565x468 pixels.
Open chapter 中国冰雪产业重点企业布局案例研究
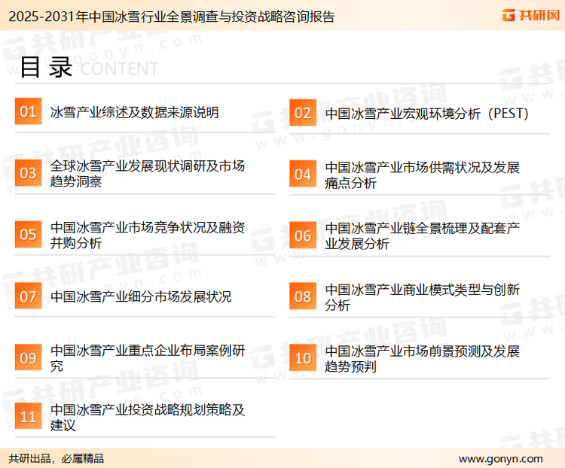[148, 358]
